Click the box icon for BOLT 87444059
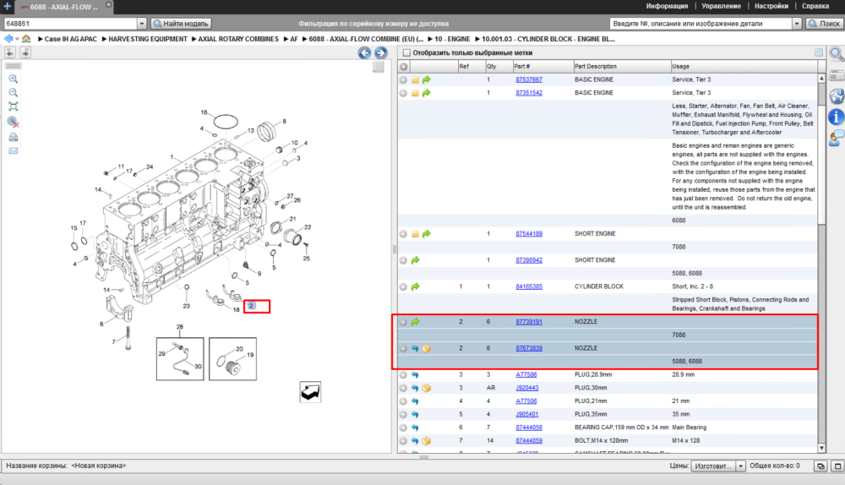The width and height of the screenshot is (845, 485). (426, 441)
